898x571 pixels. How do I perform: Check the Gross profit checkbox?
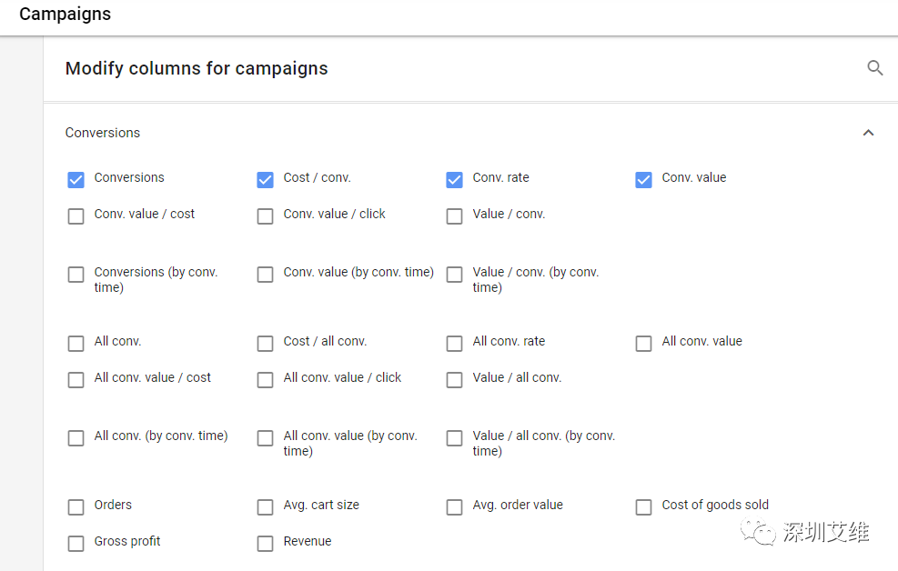[76, 543]
